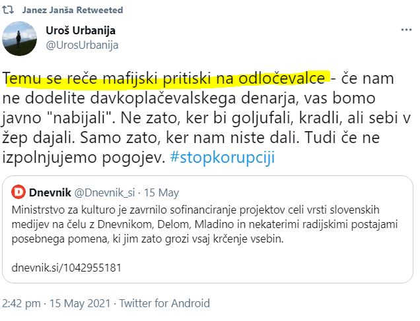Viewport: 420px width, 321px height.
Task: Select the @Dnevnik_si handle
Action: pos(109,192)
